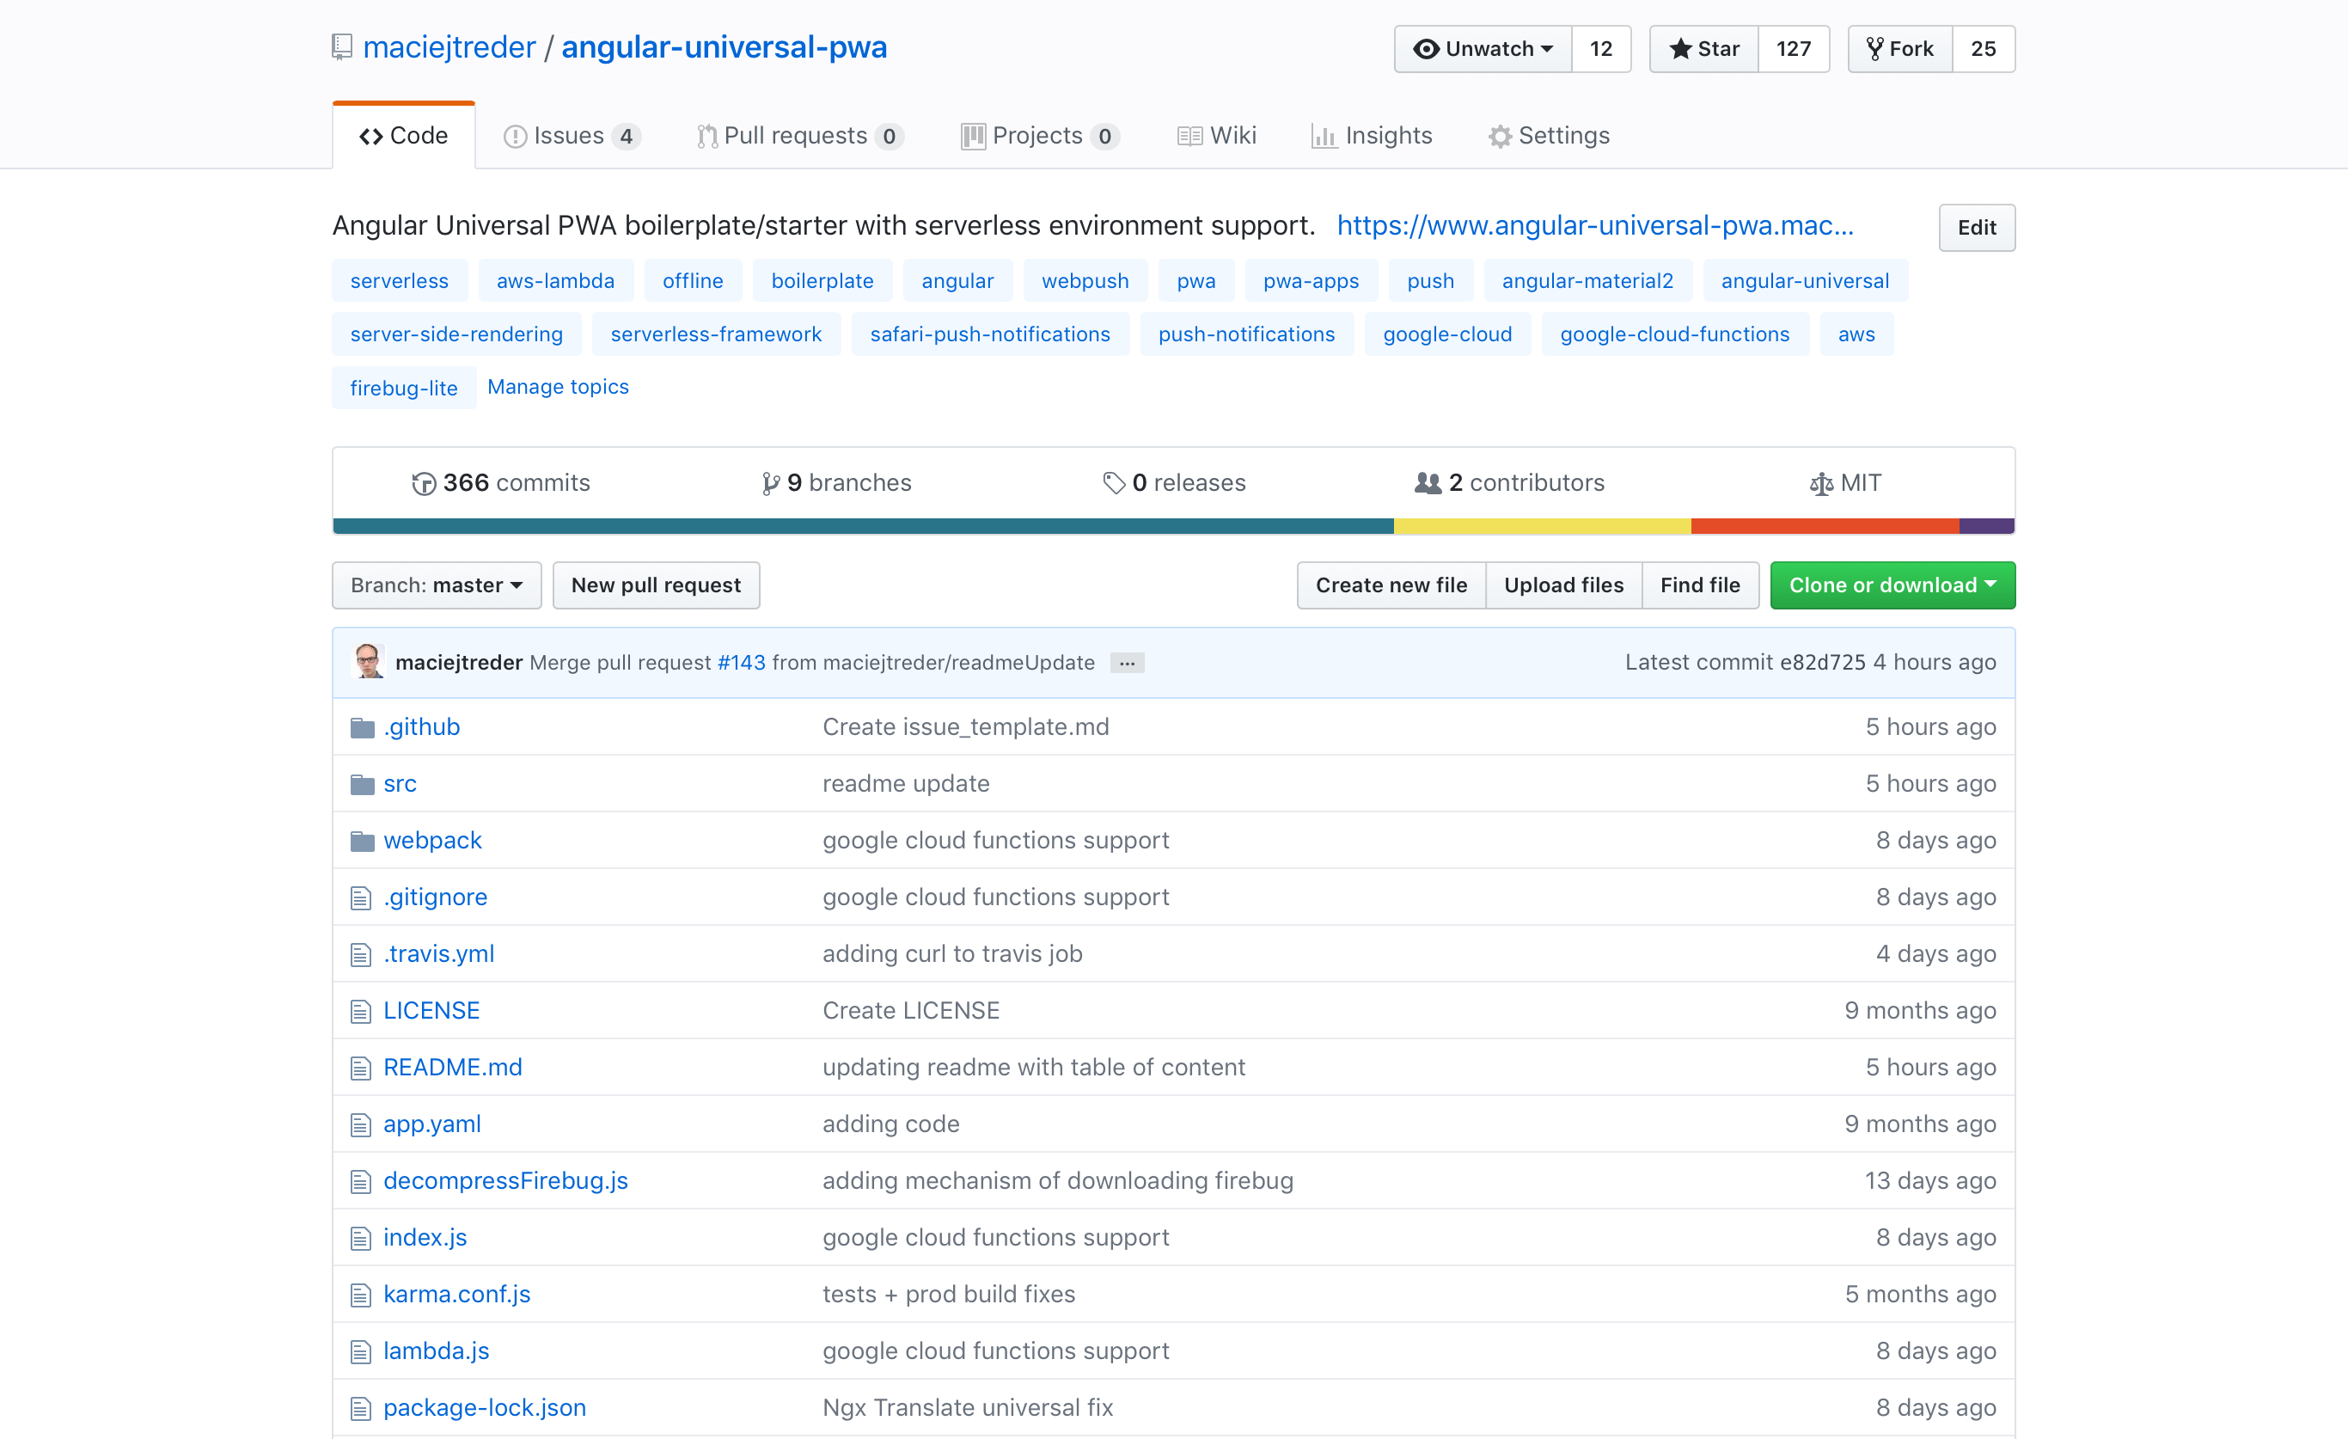The height and width of the screenshot is (1439, 2348).
Task: Open the angular-universal-pwa repository name link
Action: pyautogui.click(x=725, y=46)
